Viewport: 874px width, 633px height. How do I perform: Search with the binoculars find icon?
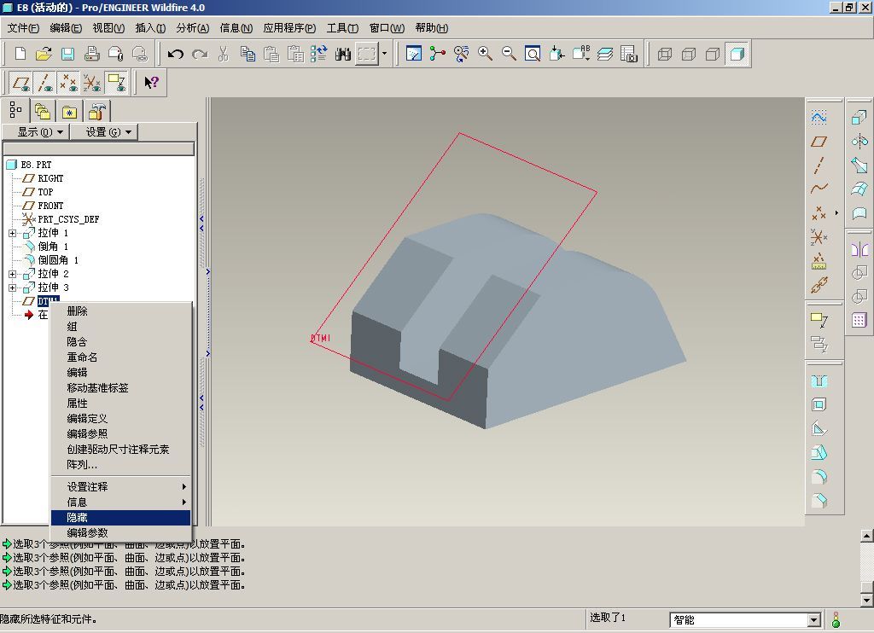(343, 54)
